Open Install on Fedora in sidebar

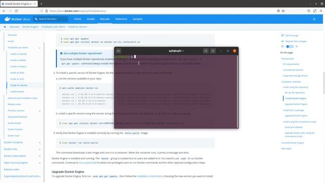pyautogui.click(x=18, y=67)
